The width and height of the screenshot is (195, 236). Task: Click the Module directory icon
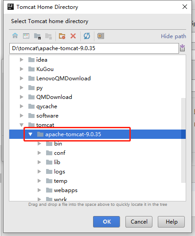tap(48, 36)
